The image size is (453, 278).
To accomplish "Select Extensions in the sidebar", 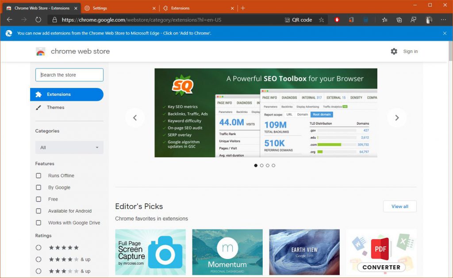I will [67, 95].
